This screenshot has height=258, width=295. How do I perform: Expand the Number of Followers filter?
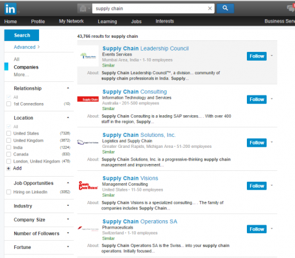point(68,233)
